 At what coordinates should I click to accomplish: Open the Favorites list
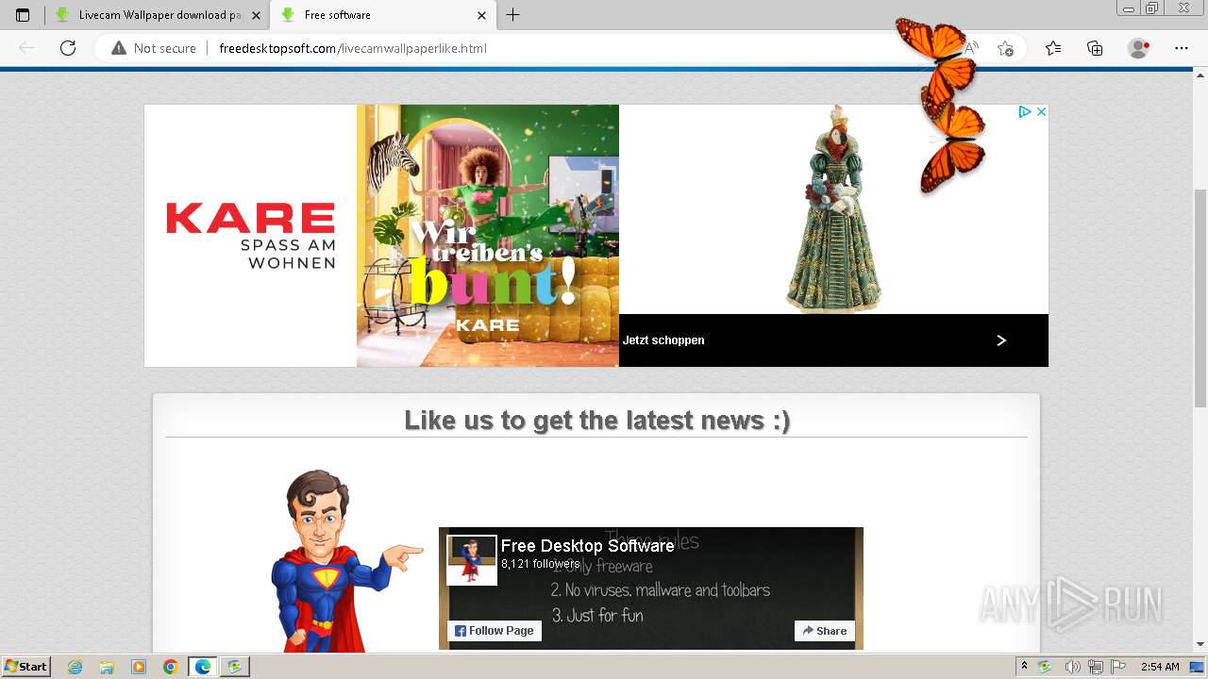(x=1053, y=48)
